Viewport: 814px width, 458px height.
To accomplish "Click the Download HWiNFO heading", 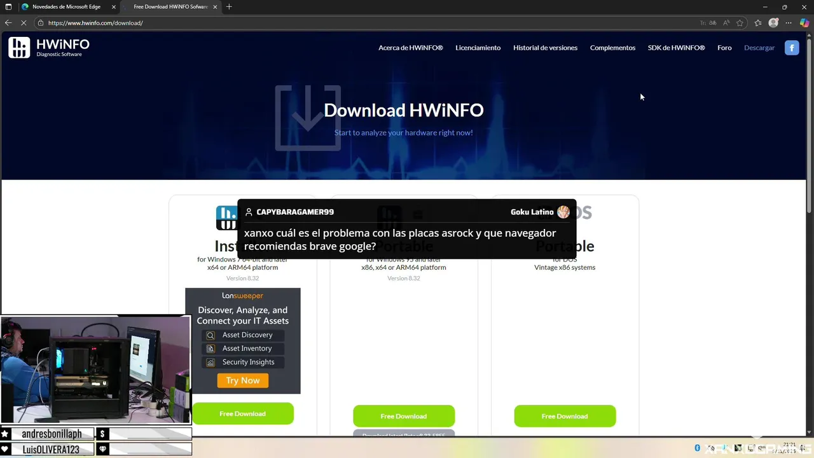I will (403, 110).
